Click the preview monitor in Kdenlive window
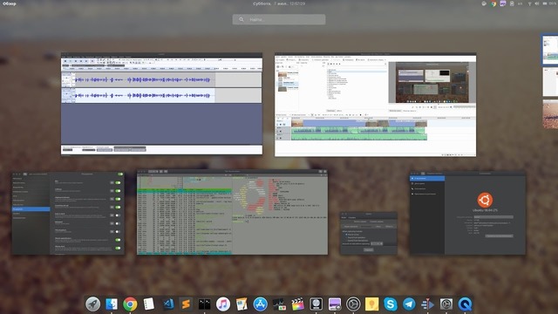Viewport: 558px width, 314px height. [432, 83]
